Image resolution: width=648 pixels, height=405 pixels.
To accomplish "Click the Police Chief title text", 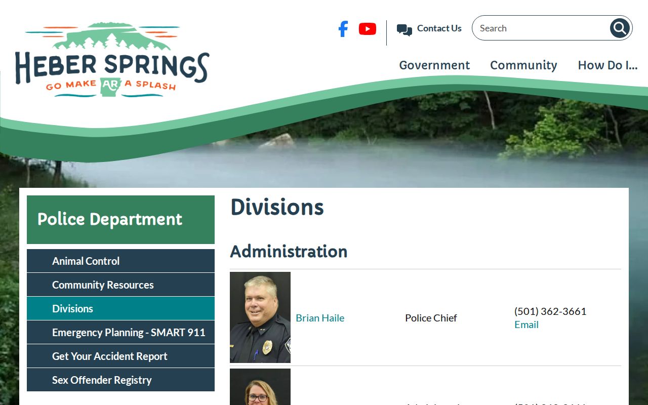I will pos(431,318).
